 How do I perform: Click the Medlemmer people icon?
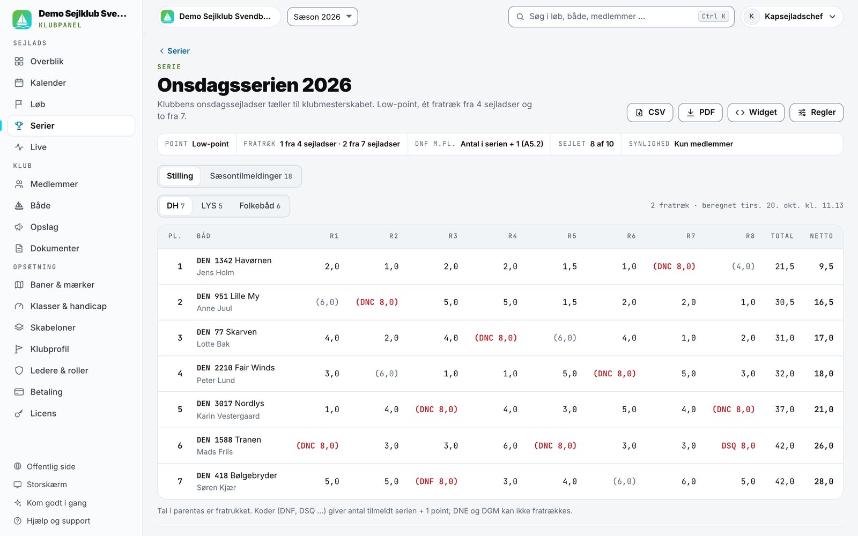[19, 184]
